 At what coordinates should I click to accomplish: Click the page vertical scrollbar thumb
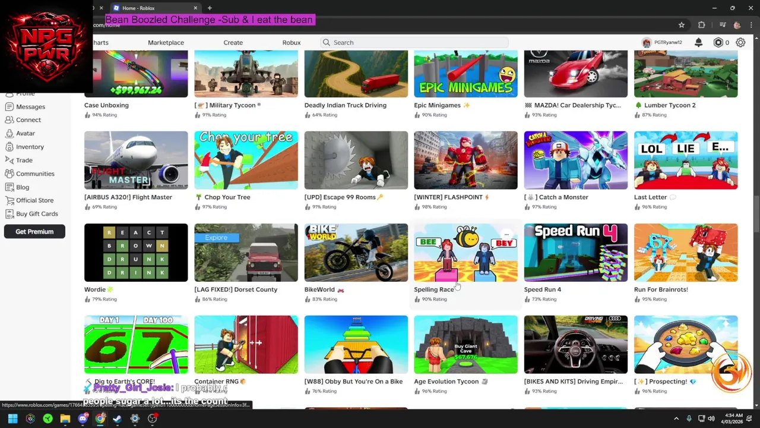(756, 213)
